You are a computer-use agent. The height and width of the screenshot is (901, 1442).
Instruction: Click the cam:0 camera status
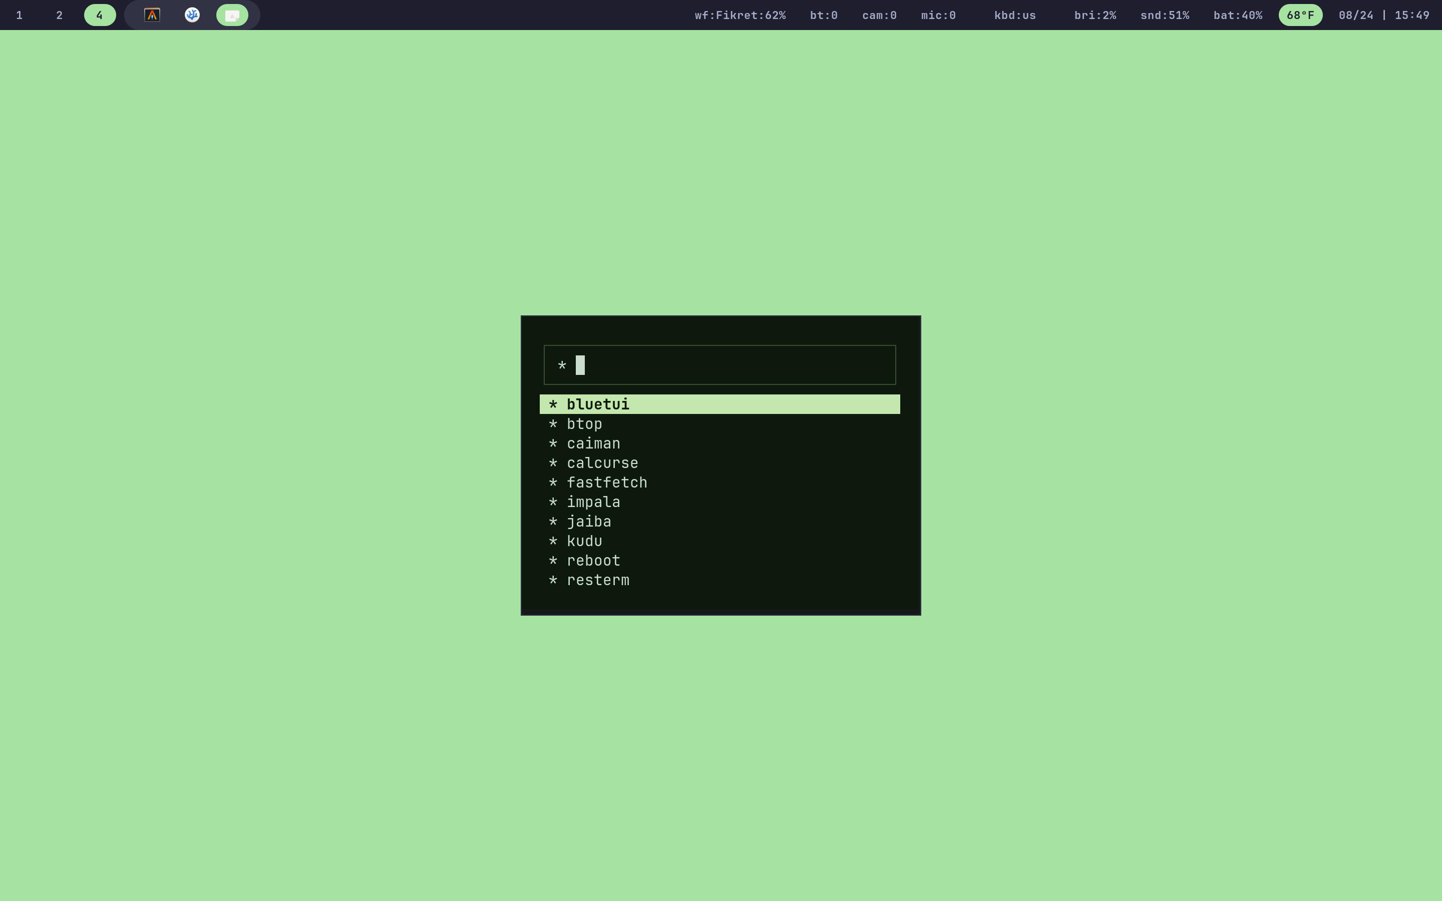pyautogui.click(x=879, y=15)
